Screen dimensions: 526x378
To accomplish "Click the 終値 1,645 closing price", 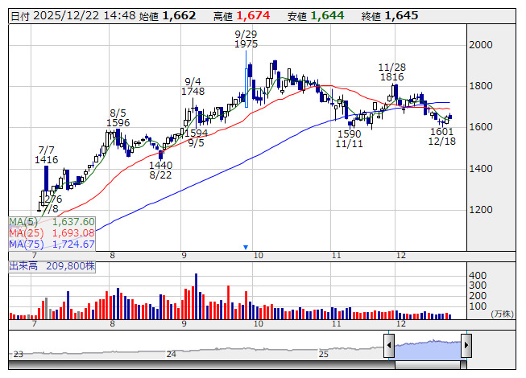I will coord(390,16).
